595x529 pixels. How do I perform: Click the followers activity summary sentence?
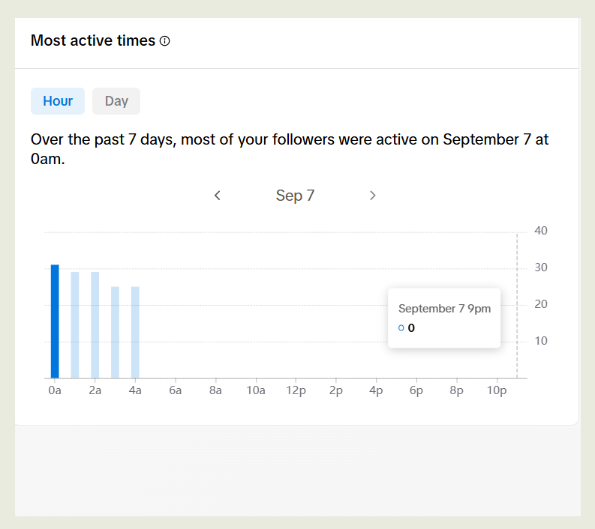pos(290,149)
